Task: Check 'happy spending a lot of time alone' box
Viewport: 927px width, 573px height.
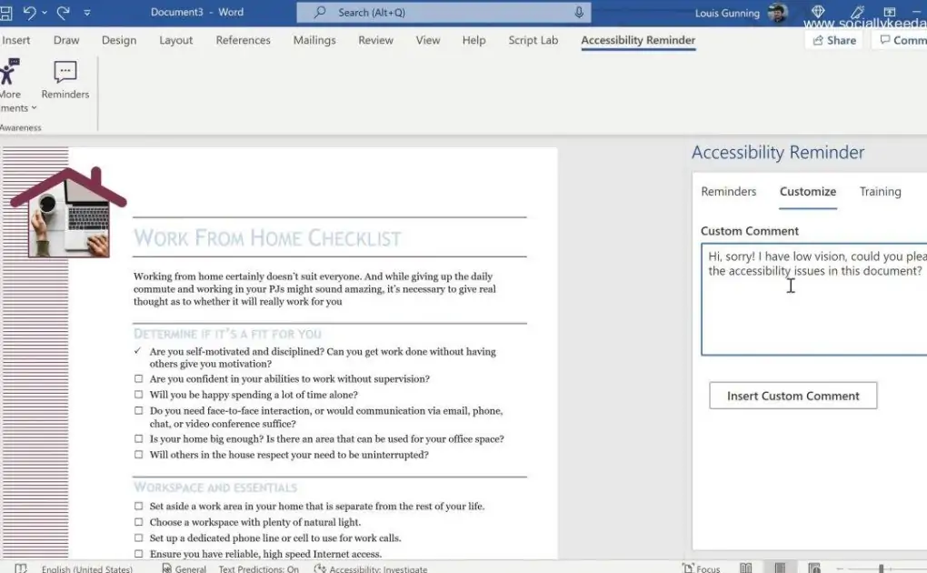Action: 138,395
